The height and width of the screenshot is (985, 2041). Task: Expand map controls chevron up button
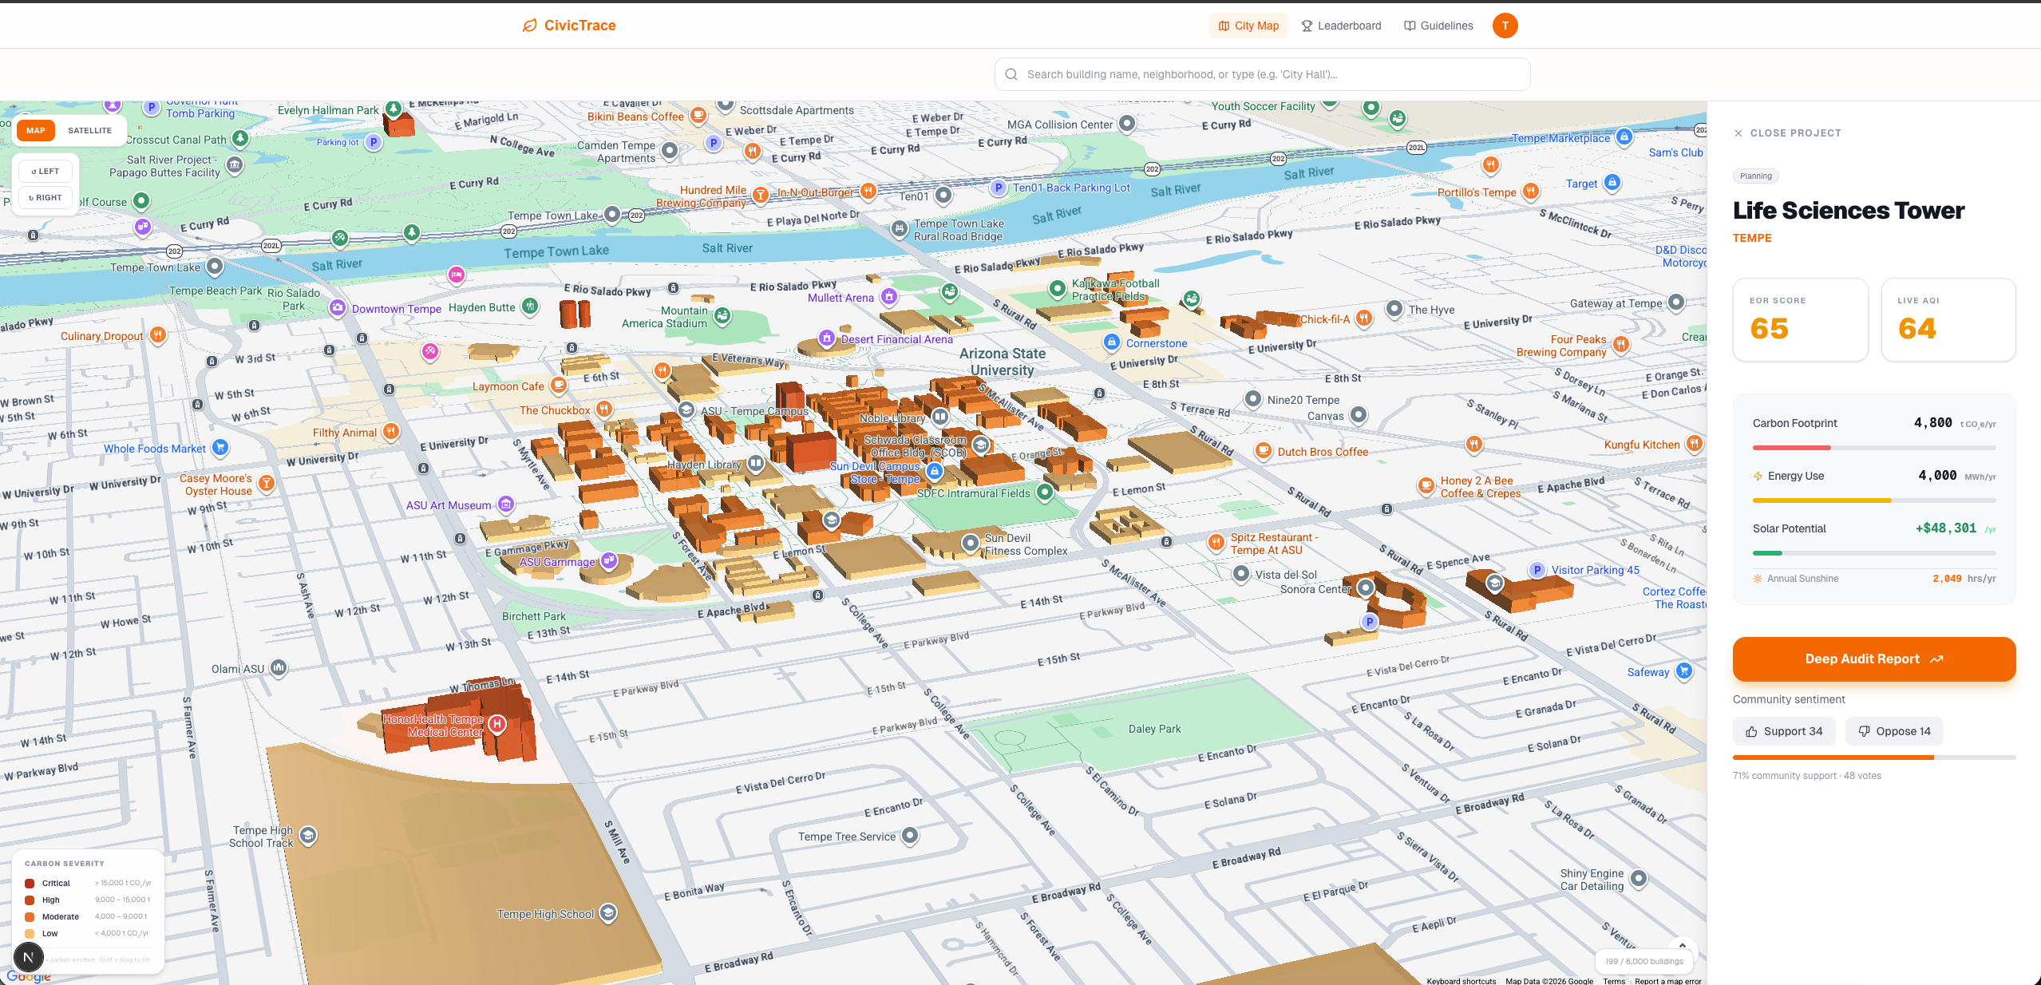[x=1682, y=945]
